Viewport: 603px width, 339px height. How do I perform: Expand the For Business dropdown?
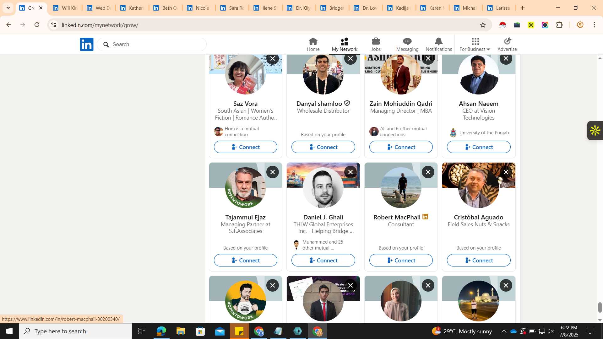pyautogui.click(x=475, y=44)
